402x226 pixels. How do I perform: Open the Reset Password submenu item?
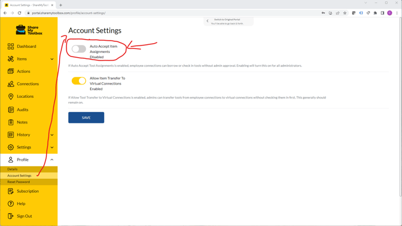coord(29,182)
